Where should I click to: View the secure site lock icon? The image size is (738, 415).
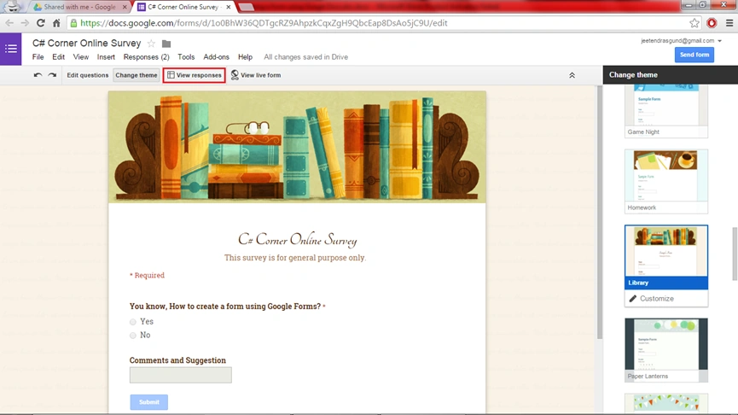(73, 22)
